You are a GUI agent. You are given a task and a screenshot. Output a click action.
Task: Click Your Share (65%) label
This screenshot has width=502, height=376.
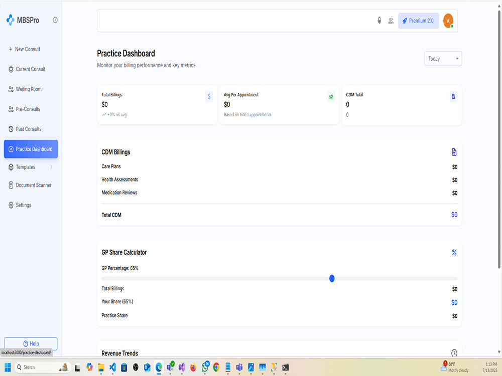tap(117, 302)
